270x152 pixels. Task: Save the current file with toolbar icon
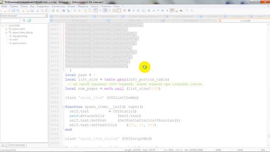click(13, 11)
